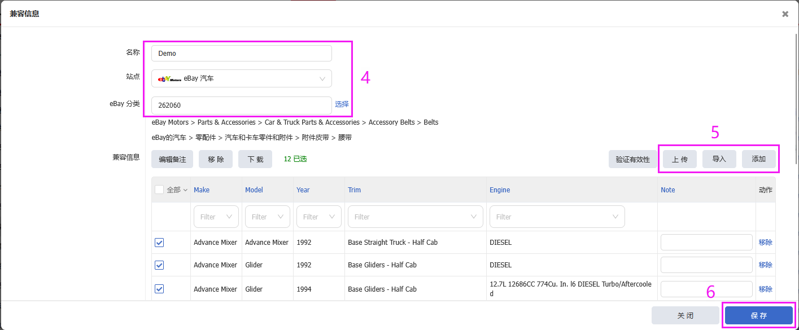Remove Glider 1994 row via 移除 link
The width and height of the screenshot is (799, 330).
766,289
